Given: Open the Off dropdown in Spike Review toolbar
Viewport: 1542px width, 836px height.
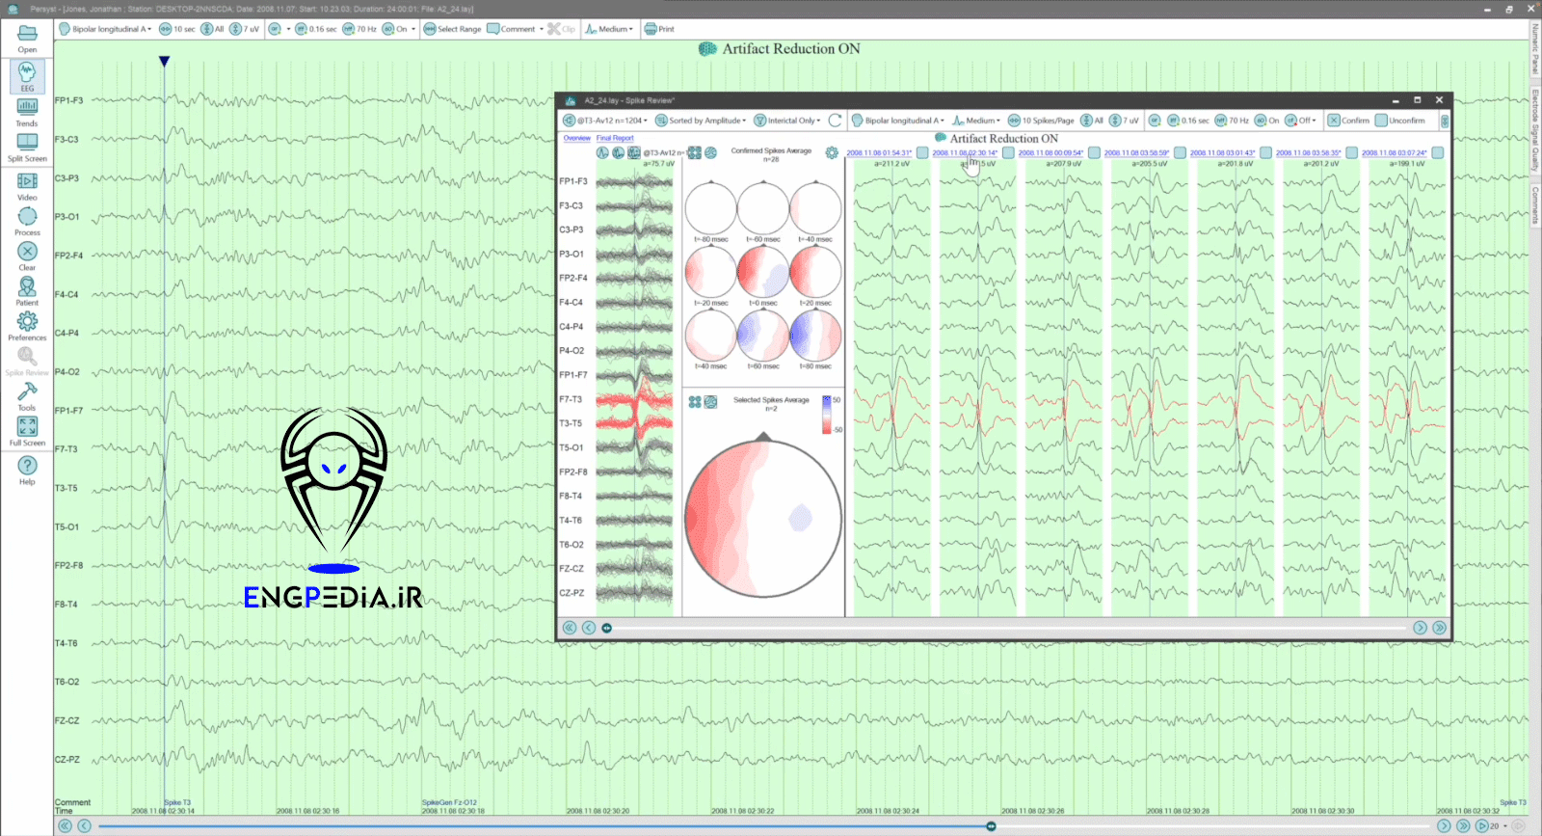Looking at the screenshot, I should (x=1300, y=121).
